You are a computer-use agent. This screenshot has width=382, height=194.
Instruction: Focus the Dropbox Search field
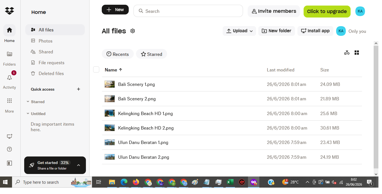[x=188, y=11]
